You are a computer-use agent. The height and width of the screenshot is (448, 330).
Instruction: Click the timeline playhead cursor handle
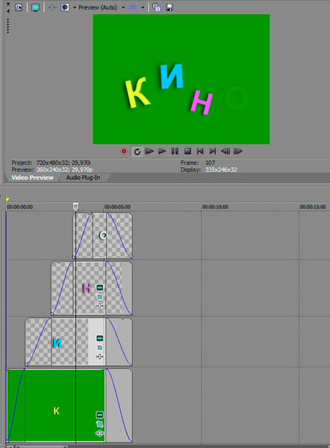tap(75, 207)
